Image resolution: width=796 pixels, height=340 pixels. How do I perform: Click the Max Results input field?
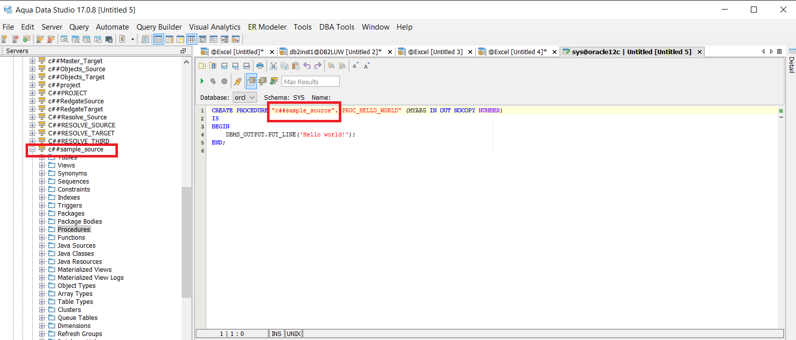point(311,81)
